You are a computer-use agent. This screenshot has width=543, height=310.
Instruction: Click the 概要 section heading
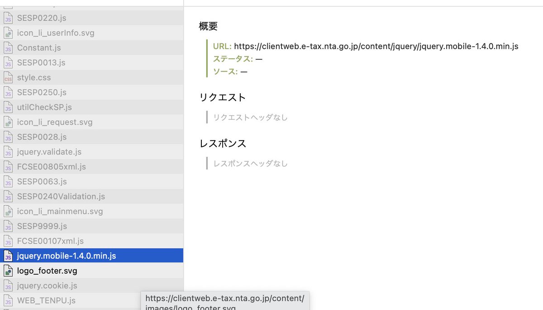pos(208,26)
